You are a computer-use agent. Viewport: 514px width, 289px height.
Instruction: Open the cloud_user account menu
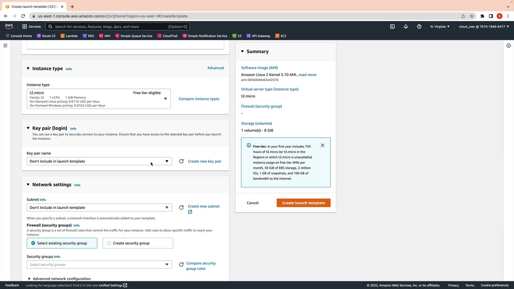(484, 26)
